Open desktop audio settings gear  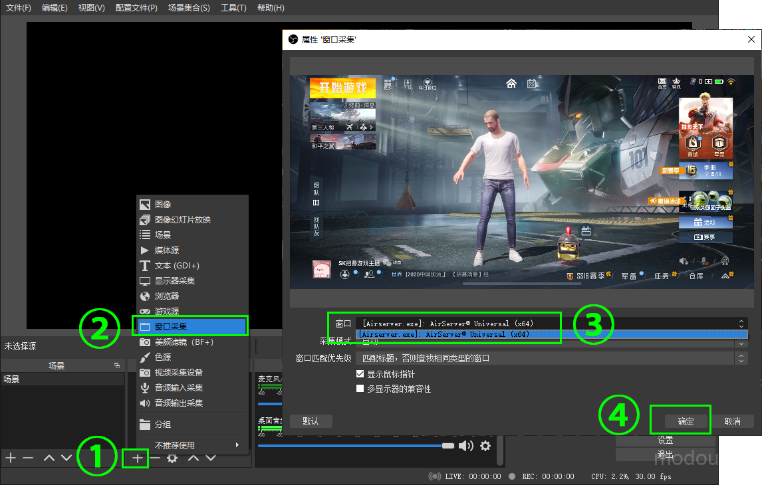tap(485, 446)
